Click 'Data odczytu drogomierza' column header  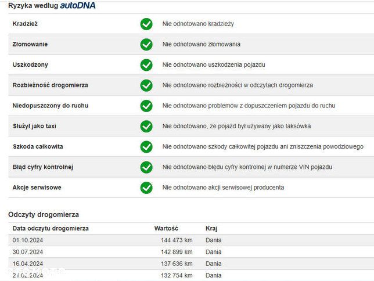(51, 229)
